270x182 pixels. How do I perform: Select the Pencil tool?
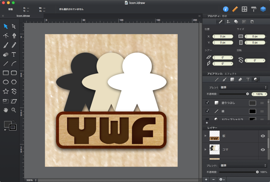coord(14,45)
